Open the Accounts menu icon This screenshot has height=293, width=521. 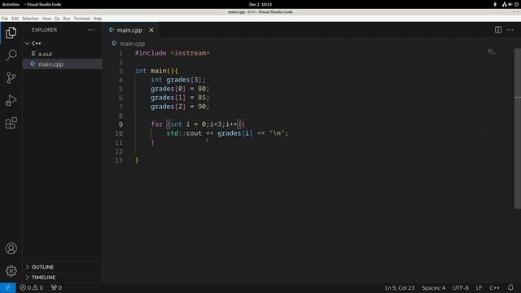(x=11, y=248)
